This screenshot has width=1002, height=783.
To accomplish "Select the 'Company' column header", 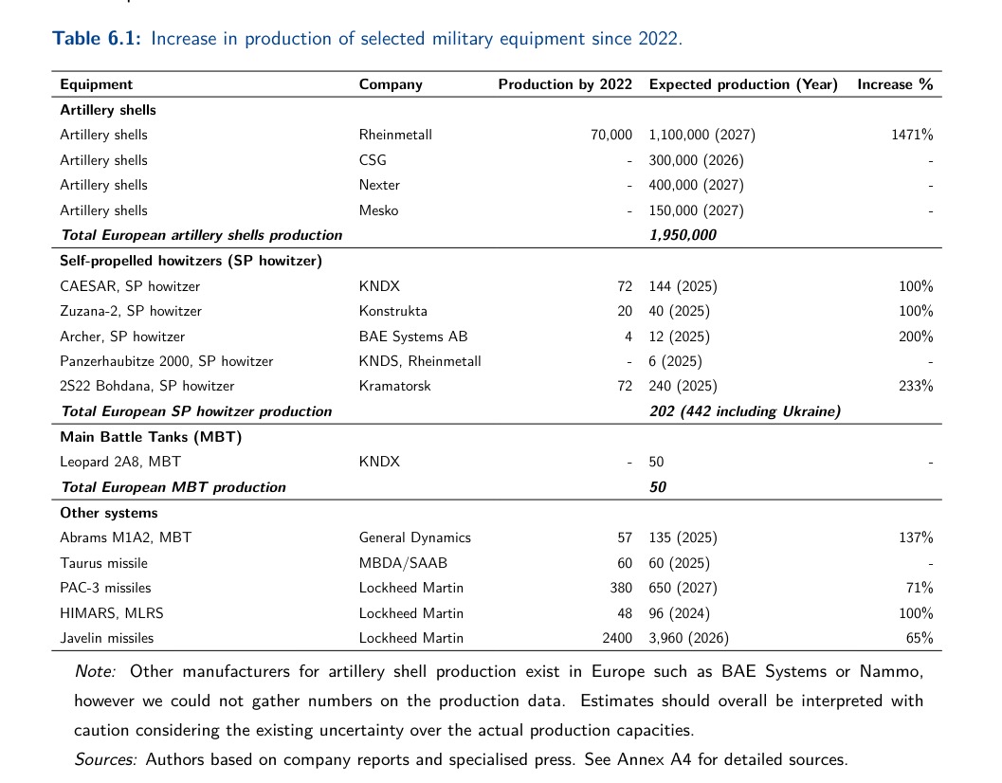I will [x=391, y=84].
